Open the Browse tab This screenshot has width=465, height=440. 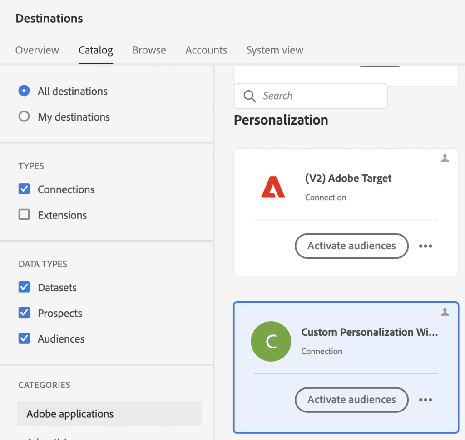(x=149, y=50)
